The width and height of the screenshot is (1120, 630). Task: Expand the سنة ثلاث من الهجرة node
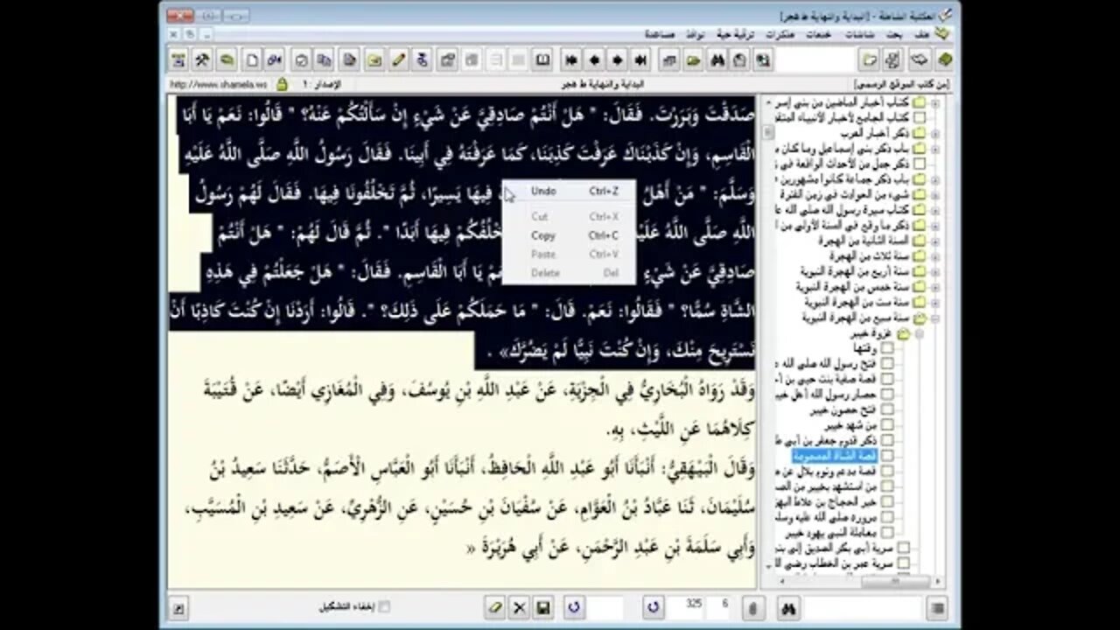click(934, 255)
